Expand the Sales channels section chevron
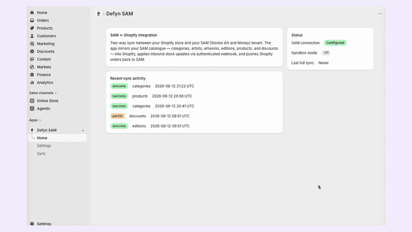Viewport: 412px width, 232px height. click(x=56, y=93)
